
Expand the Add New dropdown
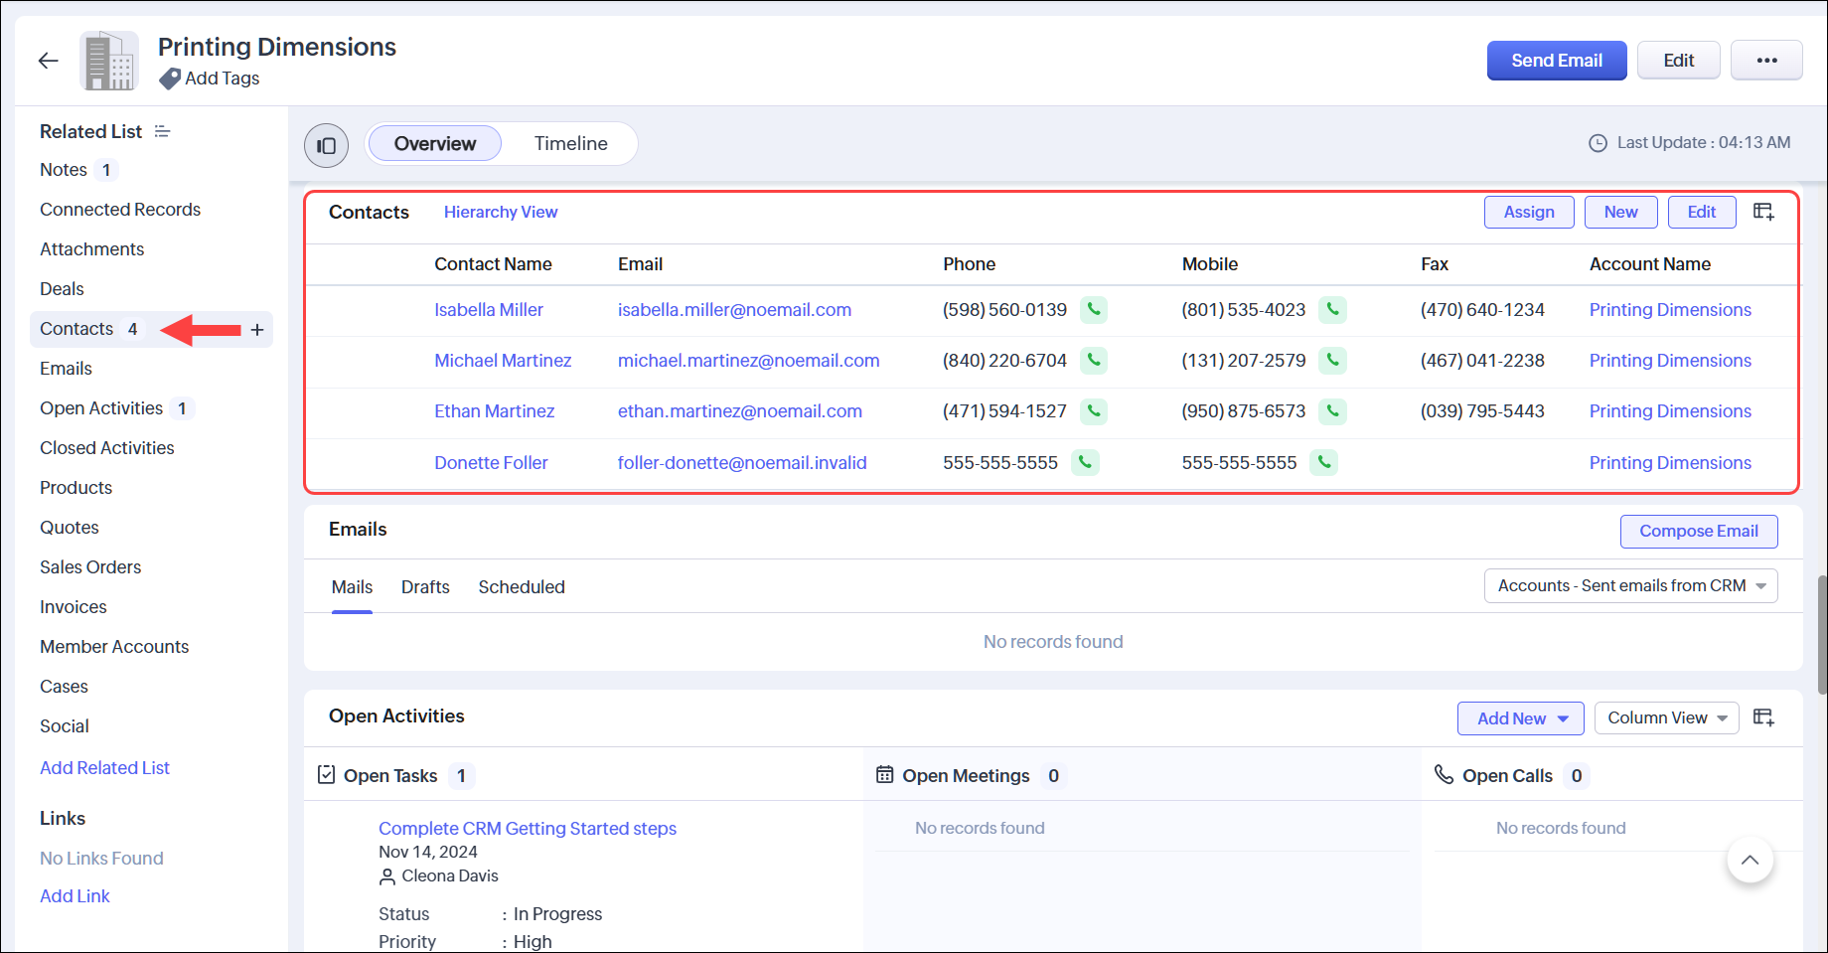1520,718
